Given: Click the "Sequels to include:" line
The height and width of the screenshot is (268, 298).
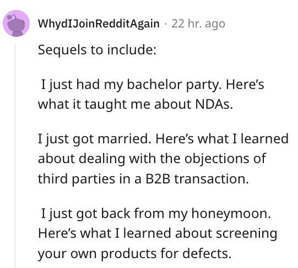Looking at the screenshot, I should click(x=97, y=49).
